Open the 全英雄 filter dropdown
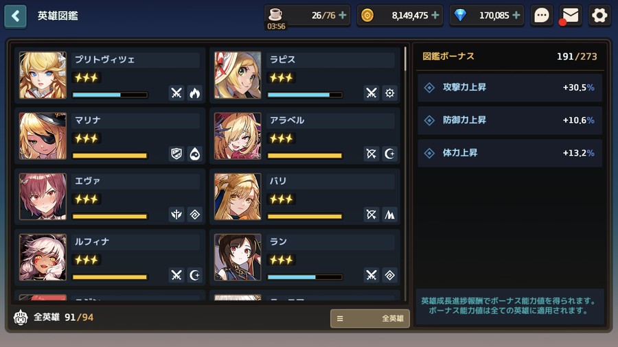 click(x=369, y=318)
